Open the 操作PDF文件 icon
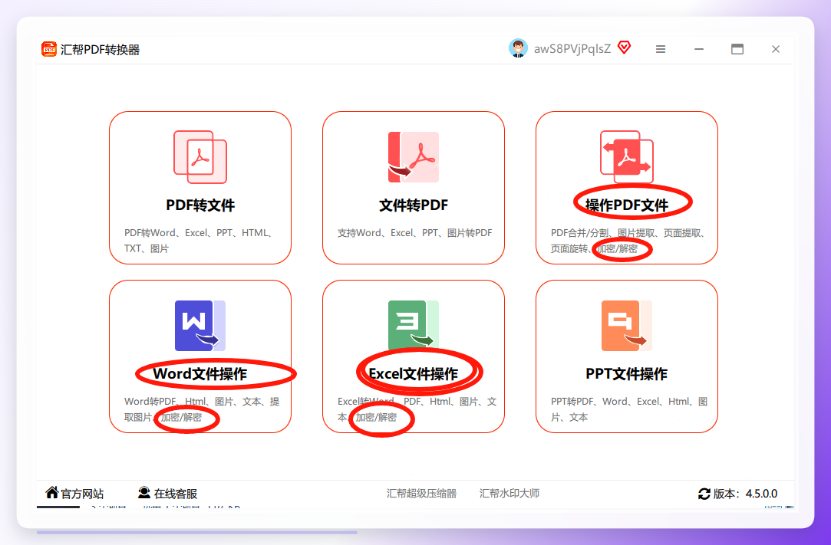The width and height of the screenshot is (831, 545). (x=626, y=157)
